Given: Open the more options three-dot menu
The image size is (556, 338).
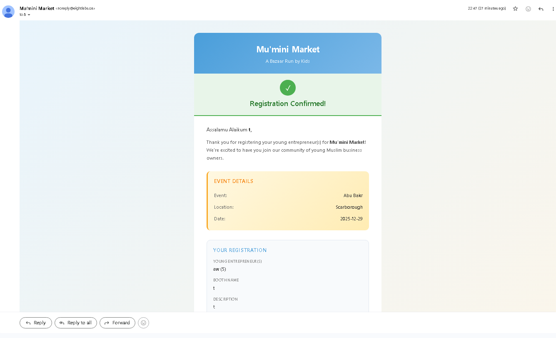Looking at the screenshot, I should pos(553,8).
